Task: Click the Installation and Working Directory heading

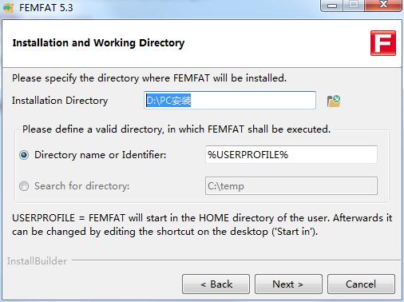Action: pos(98,43)
